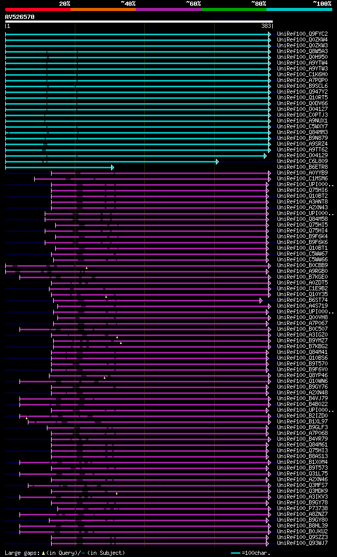The width and height of the screenshot is (337, 557).
Task: Open hit UniRef100_Q0ZKW4
Action: click(303, 40)
